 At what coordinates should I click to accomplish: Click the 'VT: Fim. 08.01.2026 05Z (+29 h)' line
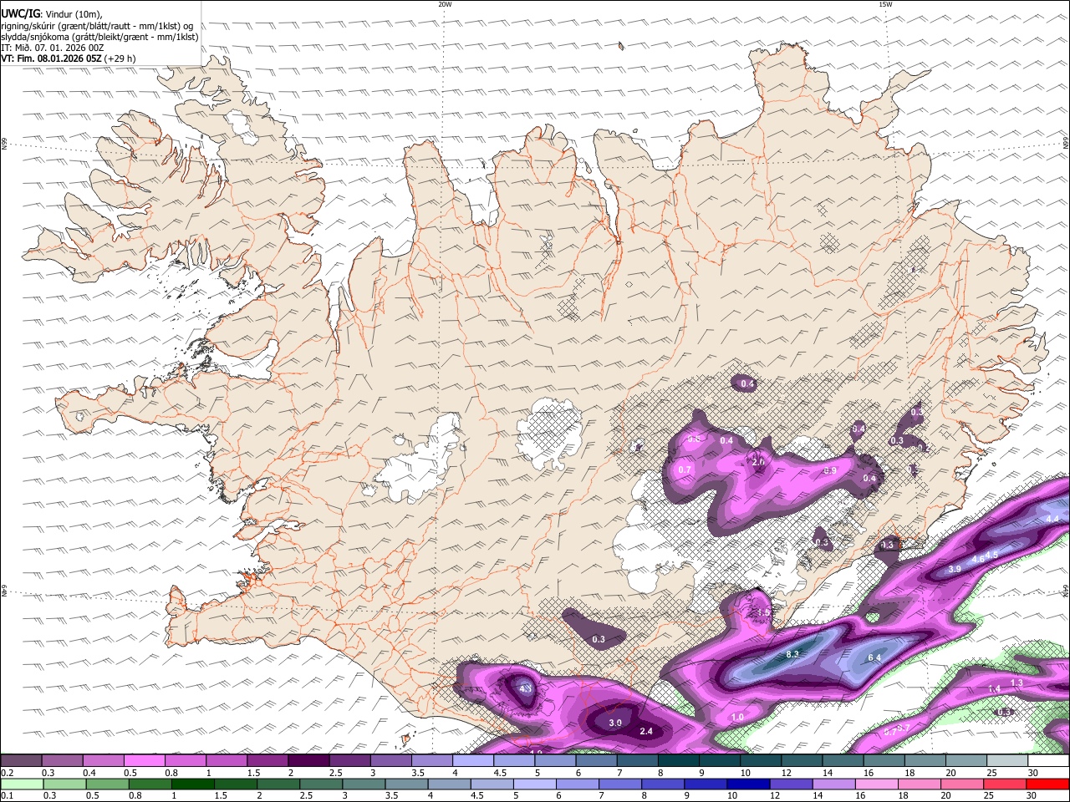click(69, 58)
